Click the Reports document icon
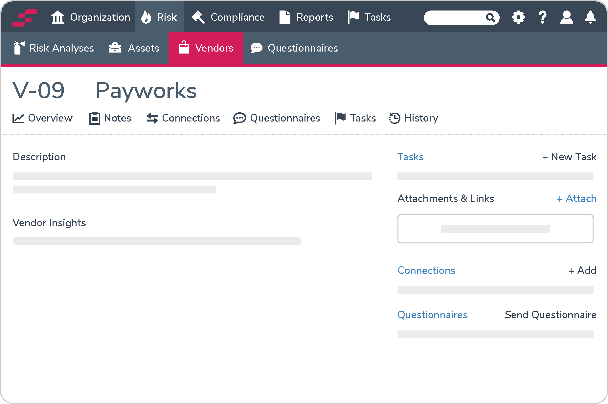The height and width of the screenshot is (404, 608). (x=285, y=17)
